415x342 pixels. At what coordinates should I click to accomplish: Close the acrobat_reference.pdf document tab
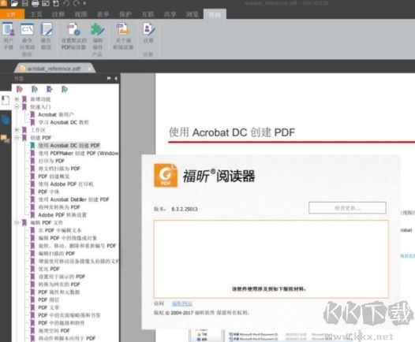tap(89, 69)
